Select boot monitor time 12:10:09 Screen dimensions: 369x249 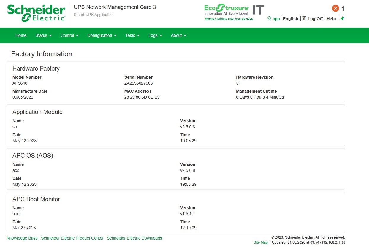(188, 228)
